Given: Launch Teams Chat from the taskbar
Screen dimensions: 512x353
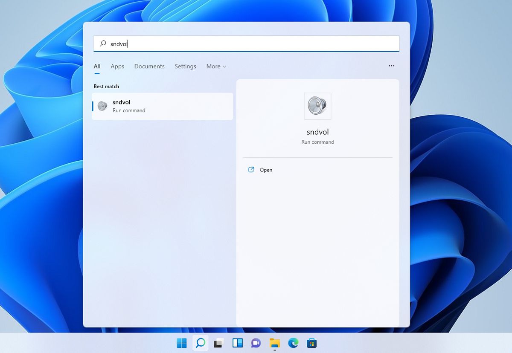Looking at the screenshot, I should coord(256,343).
